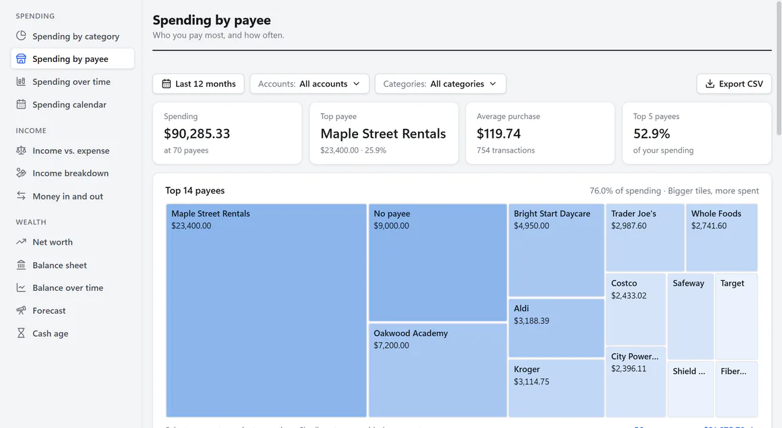Open the Balance sheet label
The height and width of the screenshot is (428, 782).
coord(59,265)
